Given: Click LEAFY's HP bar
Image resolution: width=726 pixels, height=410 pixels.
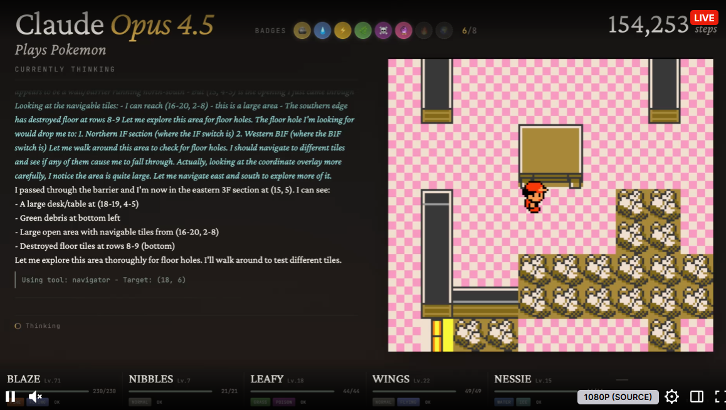Looking at the screenshot, I should pos(292,391).
